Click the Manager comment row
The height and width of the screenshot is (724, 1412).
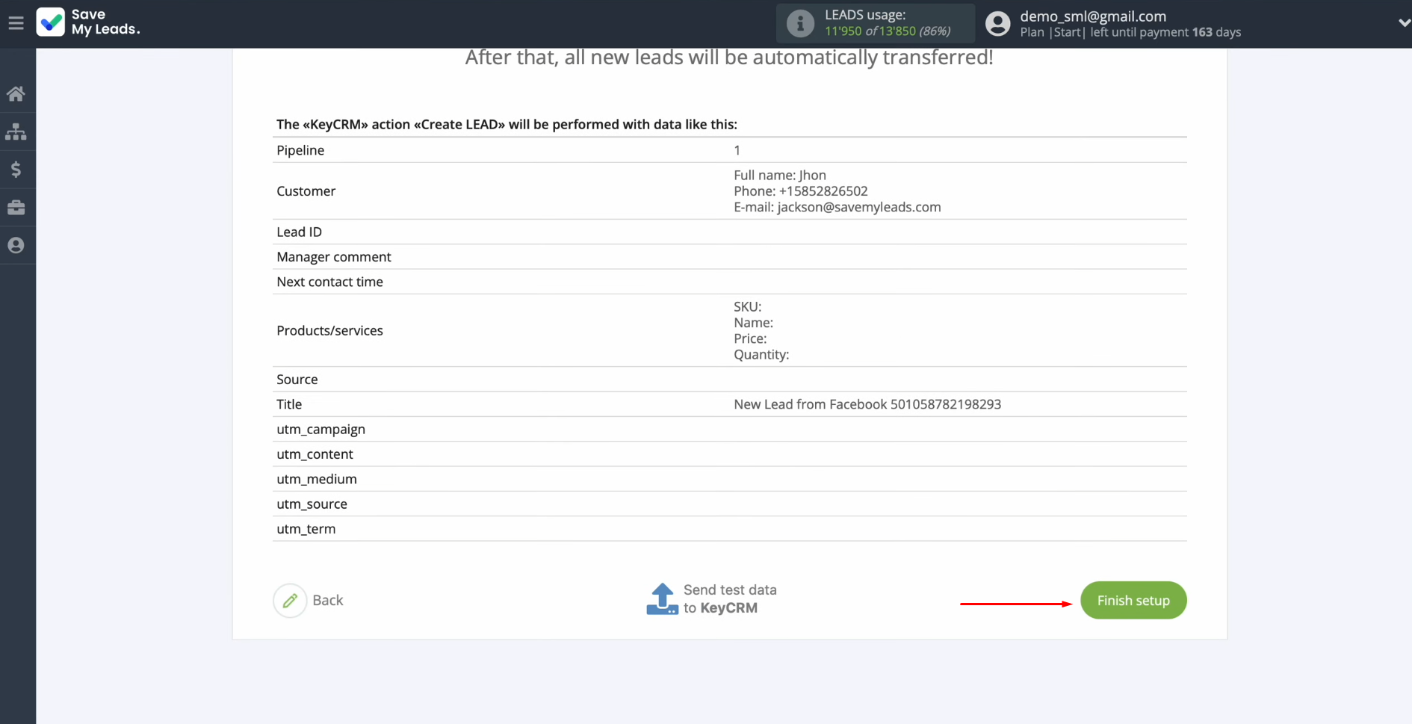click(729, 256)
